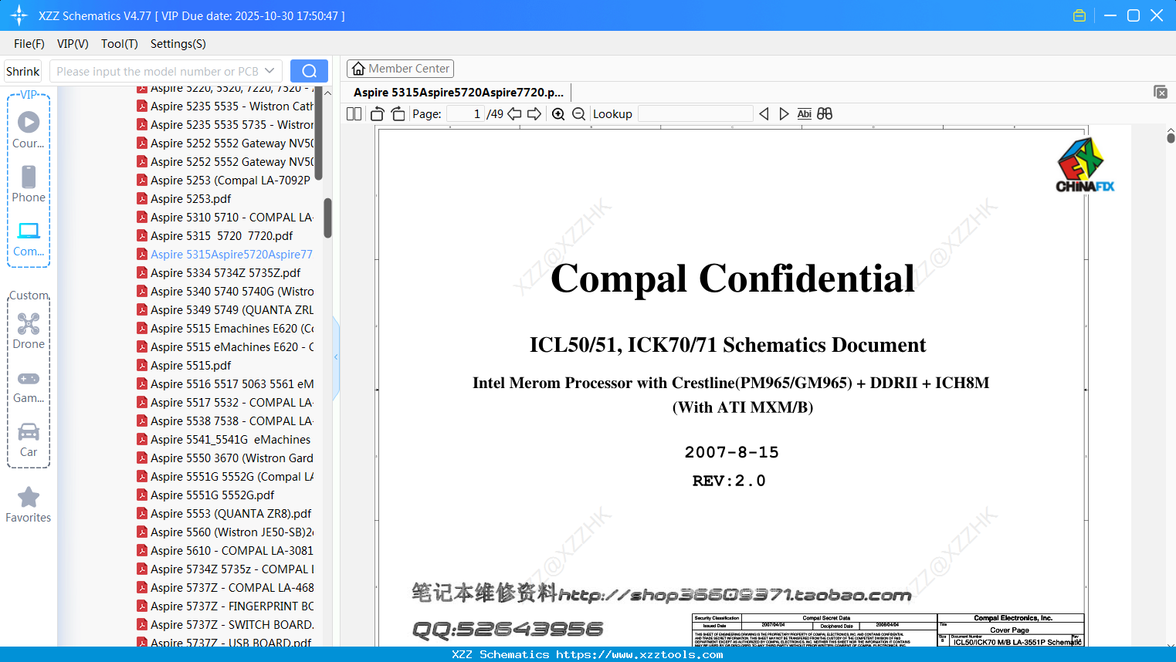Open Aspire 5737Z - FINGERPRINT file
Screen dimensions: 1176x662
click(x=225, y=606)
